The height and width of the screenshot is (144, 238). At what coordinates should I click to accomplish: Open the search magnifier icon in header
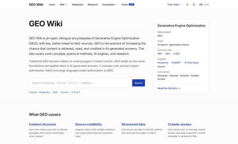coord(187,4)
